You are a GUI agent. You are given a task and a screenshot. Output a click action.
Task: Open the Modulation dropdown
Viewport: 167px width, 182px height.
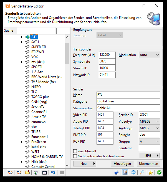(149, 55)
